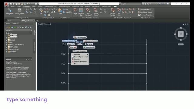The width and height of the screenshot is (194, 109).
Task: Open the Icon Menu Wizard
Action: 145,12
